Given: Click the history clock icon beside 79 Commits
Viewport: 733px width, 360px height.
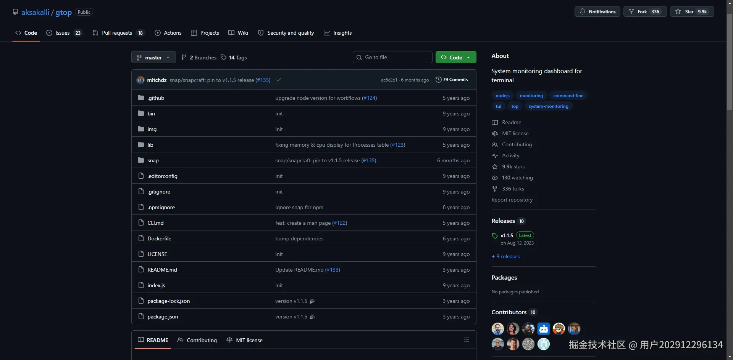Looking at the screenshot, I should coord(439,80).
